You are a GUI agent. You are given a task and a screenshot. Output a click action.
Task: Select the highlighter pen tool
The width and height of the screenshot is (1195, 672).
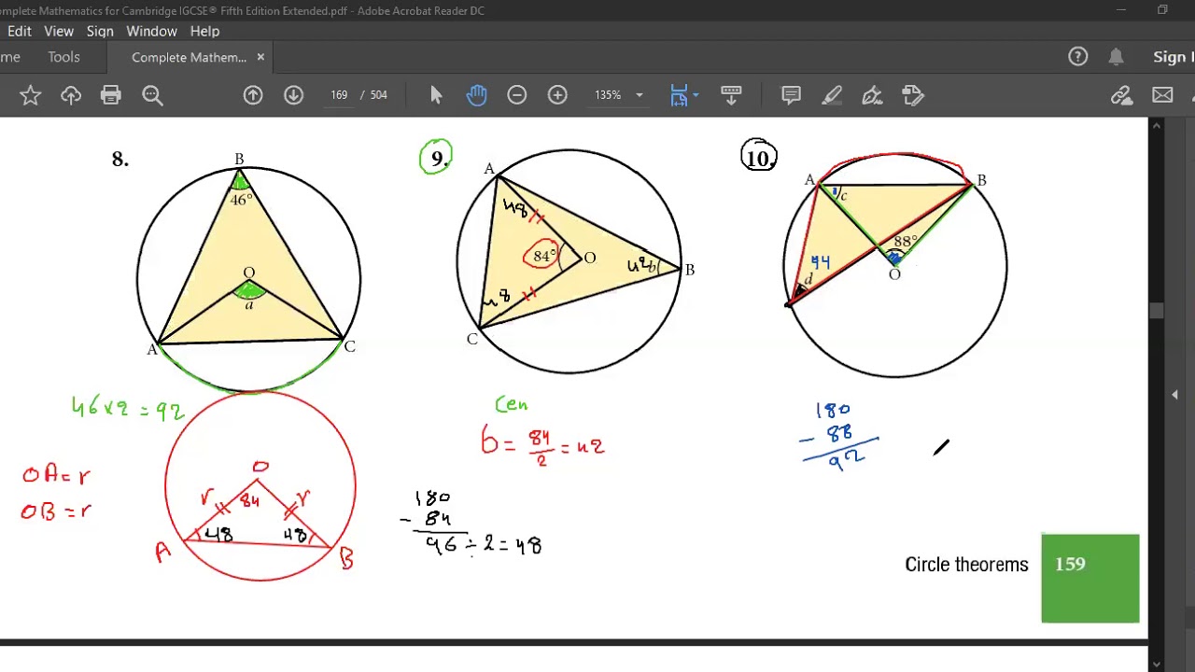tap(832, 95)
